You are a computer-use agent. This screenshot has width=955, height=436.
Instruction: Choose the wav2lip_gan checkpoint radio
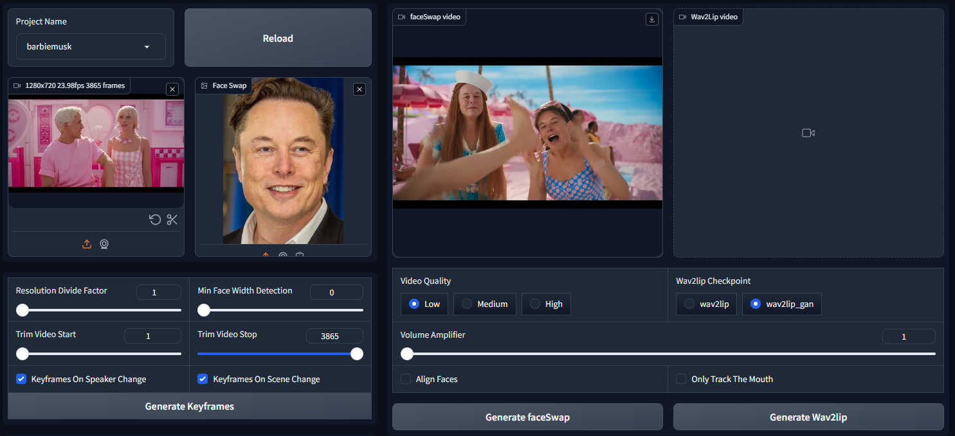click(x=782, y=304)
